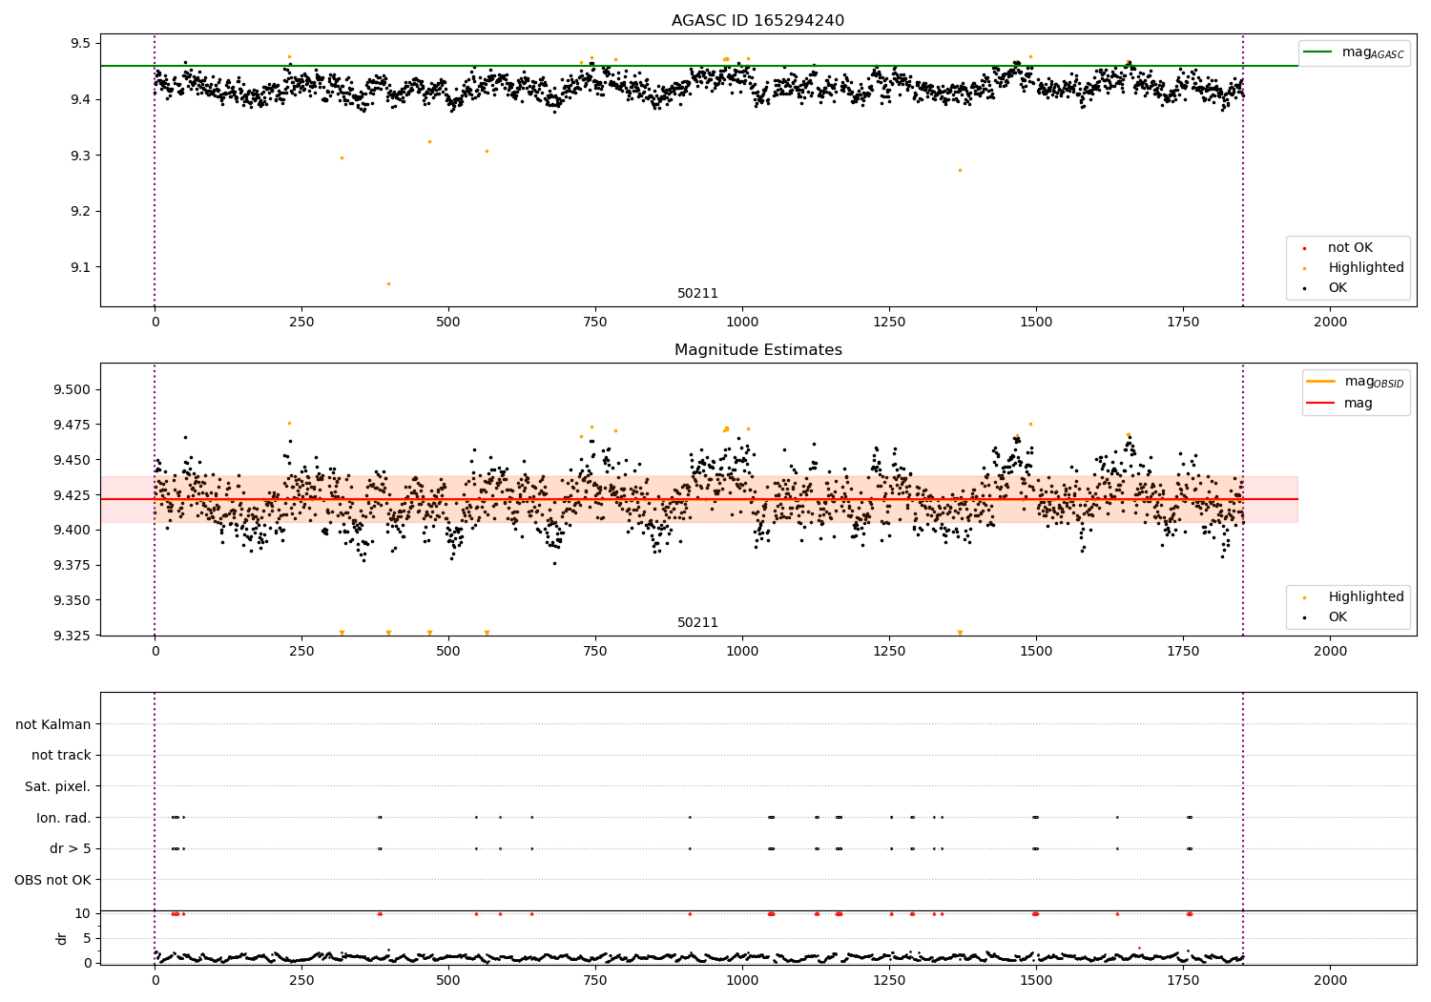Select the mag AGASC legend label

pyautogui.click(x=1373, y=52)
